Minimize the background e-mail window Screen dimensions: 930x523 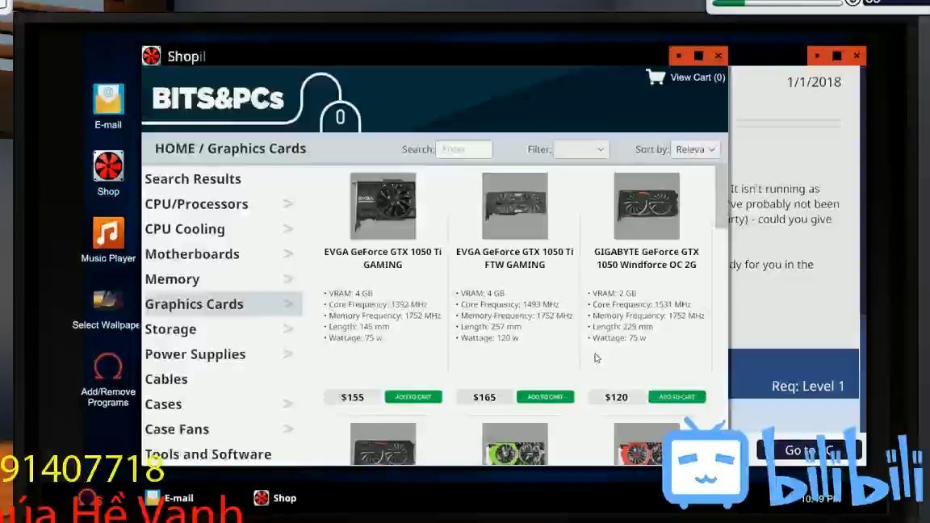817,56
